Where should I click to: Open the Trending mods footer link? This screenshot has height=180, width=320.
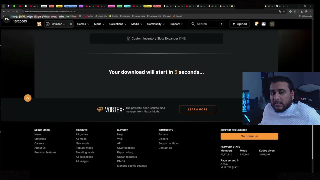[x=85, y=152]
